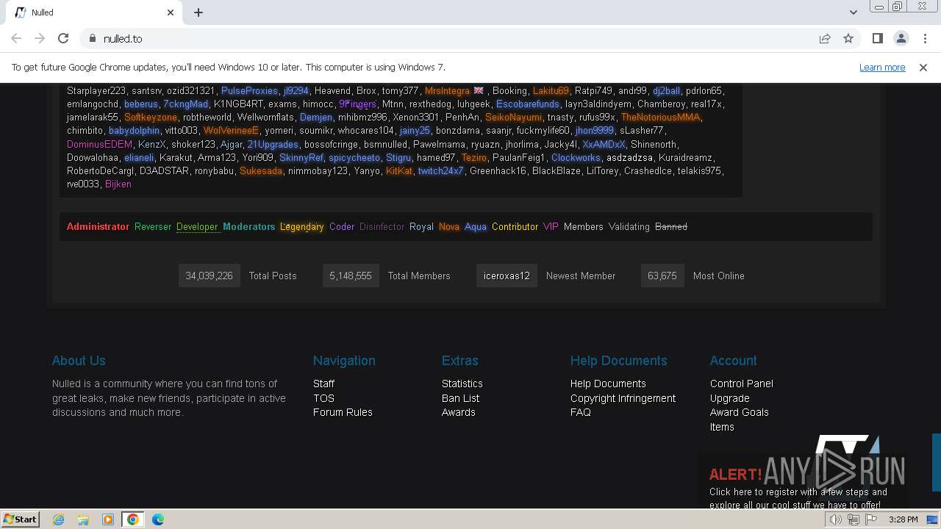
Task: Launch Microsoft Edge from taskbar
Action: [158, 519]
